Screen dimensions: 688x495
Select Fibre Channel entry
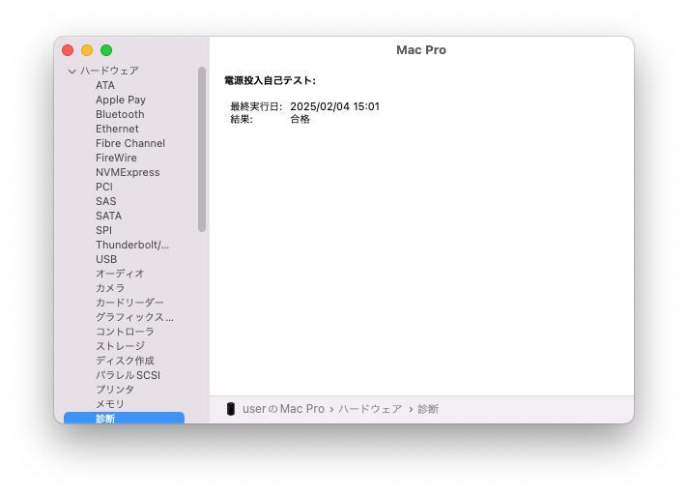130,143
